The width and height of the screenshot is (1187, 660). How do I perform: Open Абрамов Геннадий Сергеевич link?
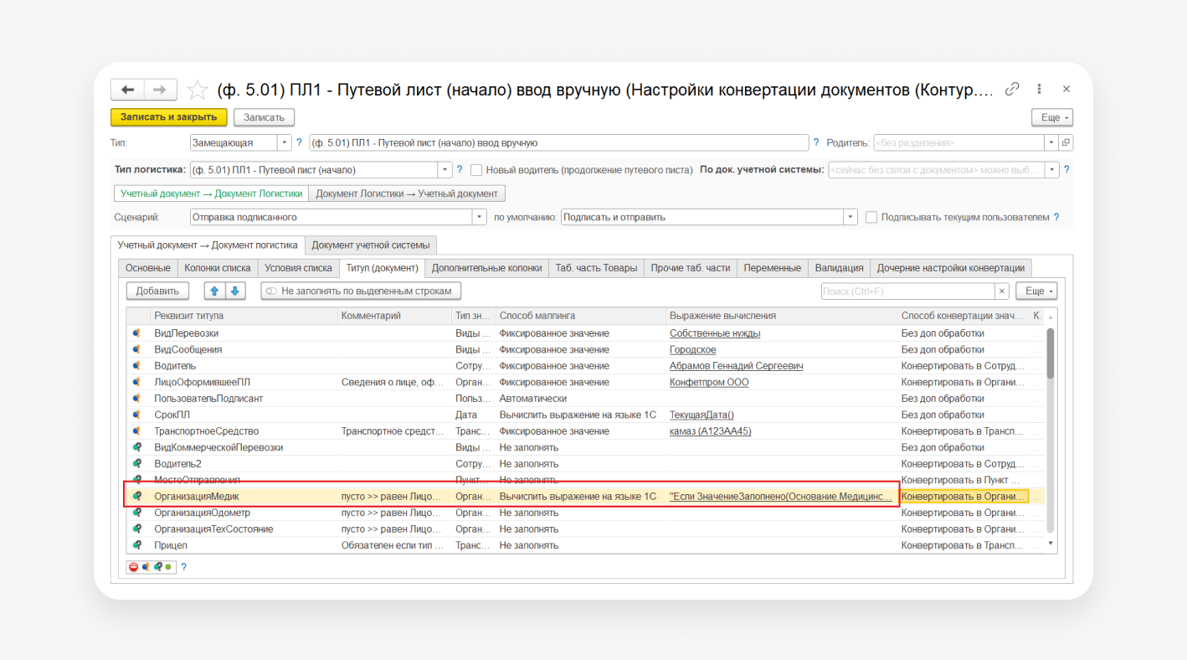(x=737, y=366)
